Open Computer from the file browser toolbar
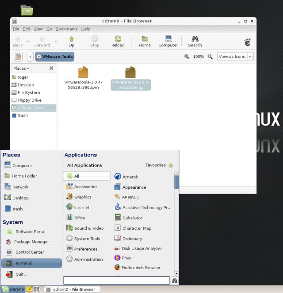Viewport: 283px width, 293px height. [168, 42]
